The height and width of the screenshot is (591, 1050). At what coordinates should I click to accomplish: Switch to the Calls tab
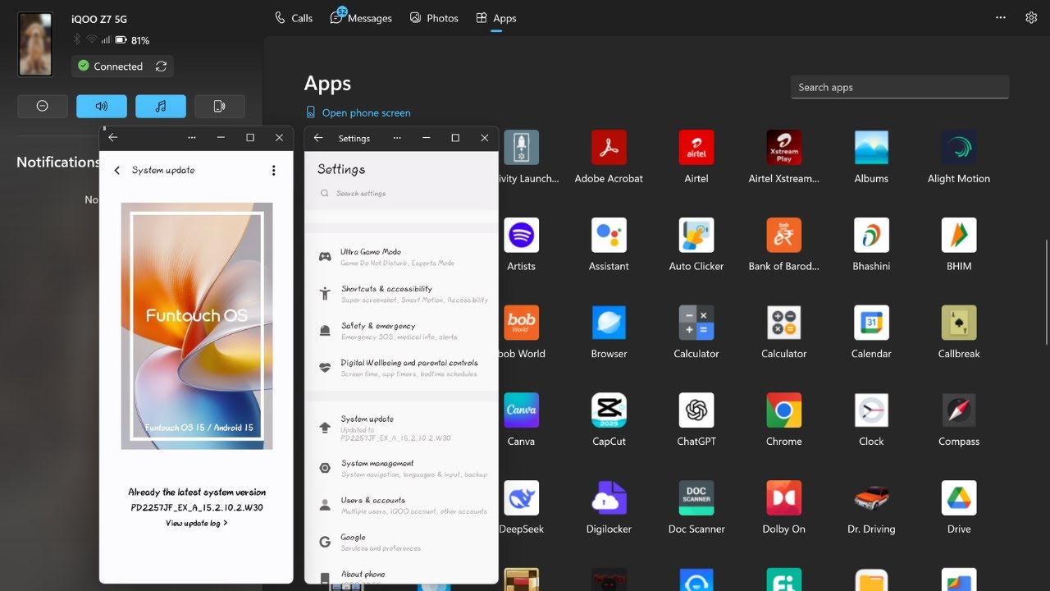tap(294, 18)
